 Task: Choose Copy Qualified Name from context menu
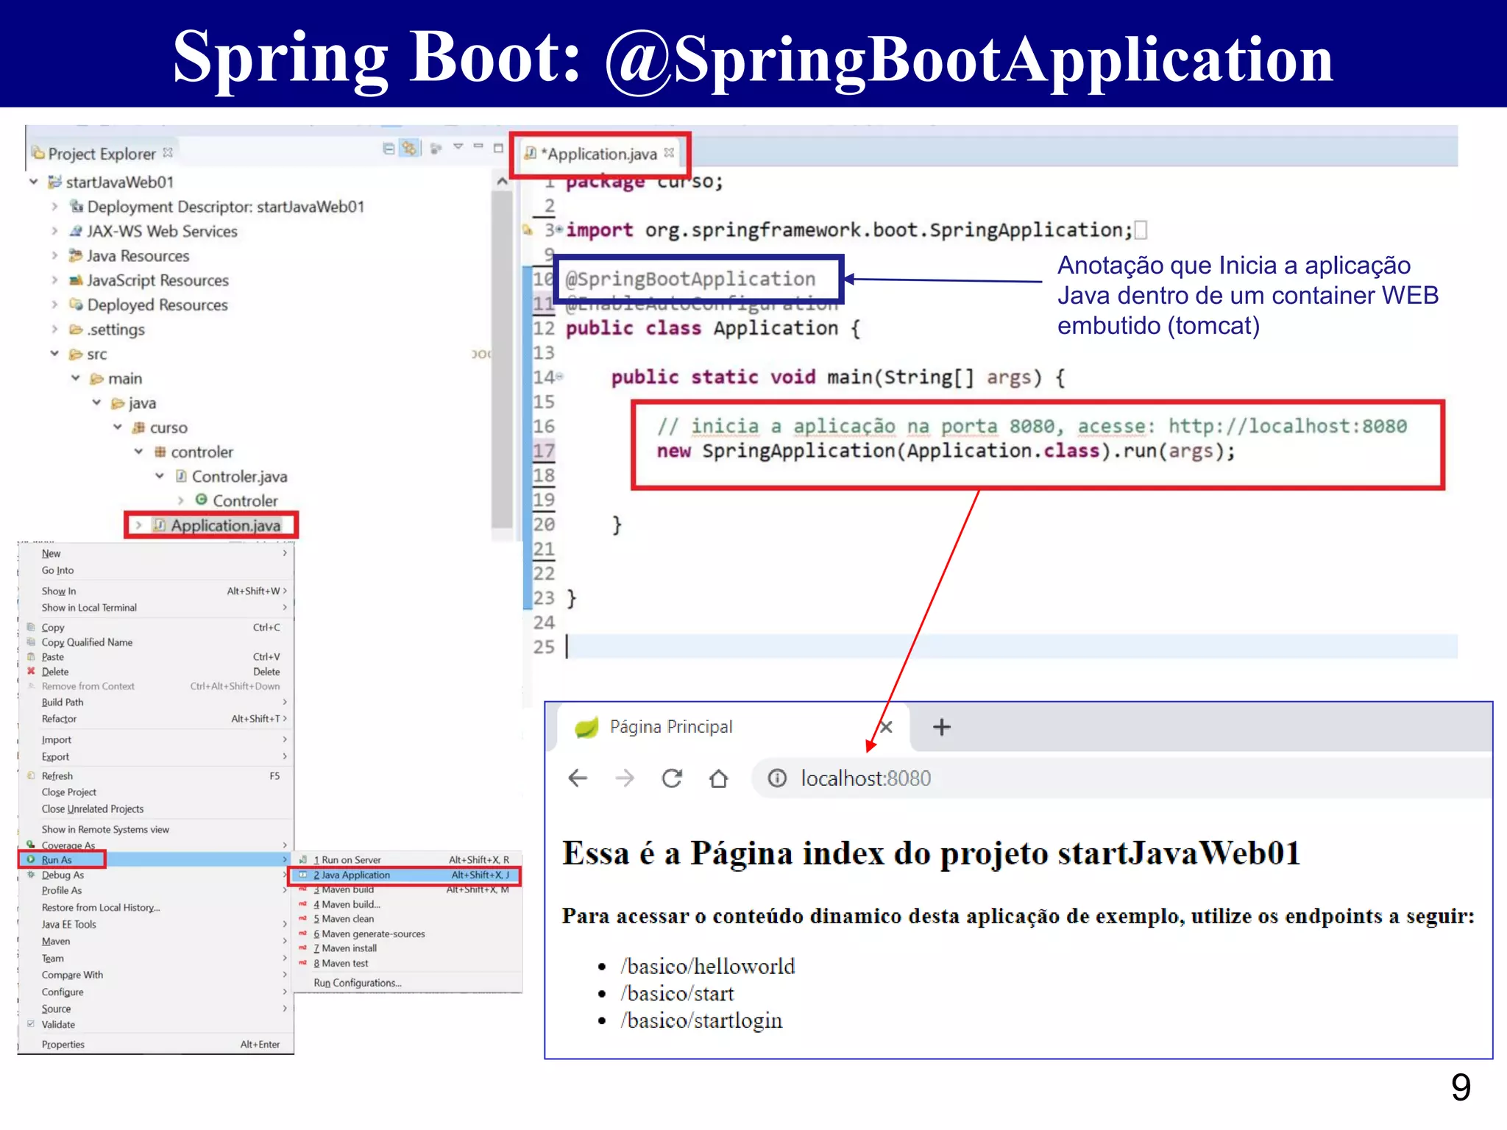155,642
